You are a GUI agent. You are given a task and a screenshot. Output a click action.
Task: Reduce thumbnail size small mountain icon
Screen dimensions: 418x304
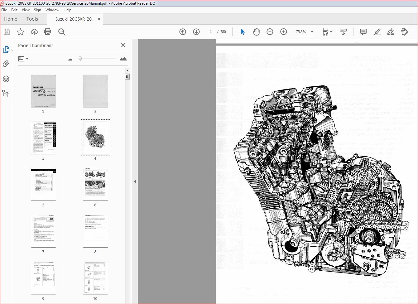[70, 59]
